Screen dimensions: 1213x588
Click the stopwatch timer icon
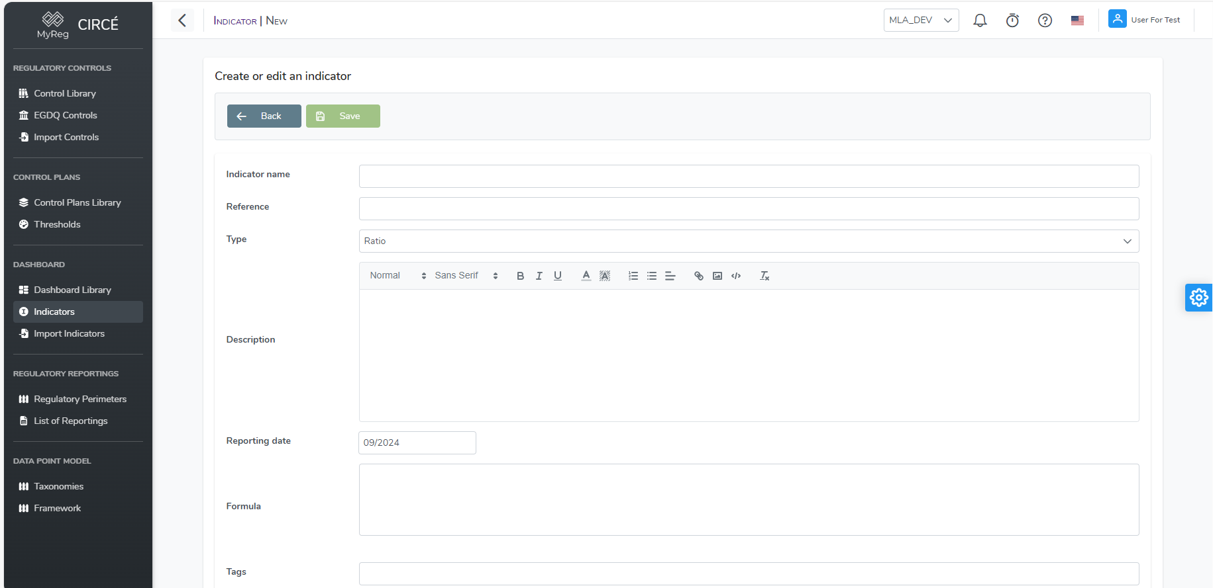1012,21
